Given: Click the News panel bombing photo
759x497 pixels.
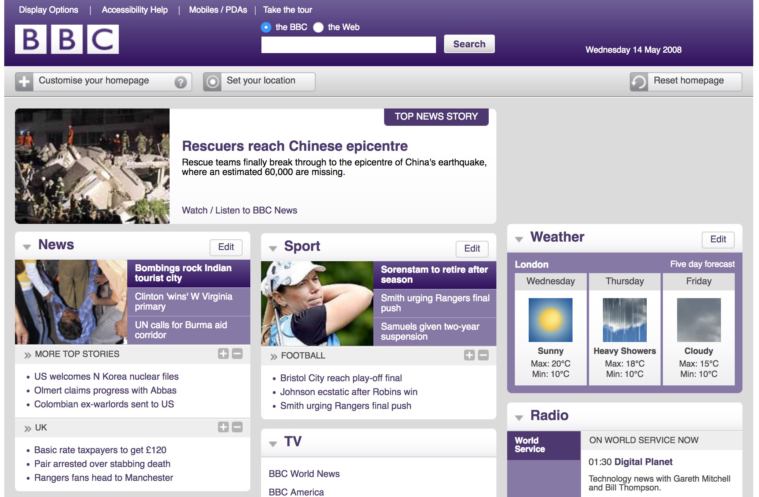Looking at the screenshot, I should [x=71, y=302].
